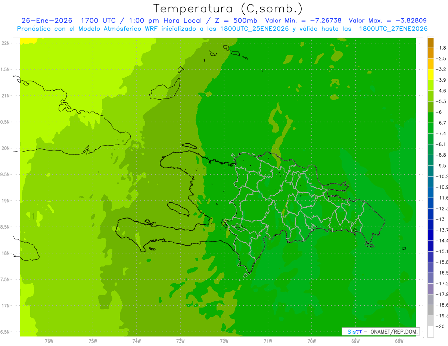This screenshot has width=448, height=346.
Task: Click the '-9.5' colorbar label
Action: [x=441, y=166]
